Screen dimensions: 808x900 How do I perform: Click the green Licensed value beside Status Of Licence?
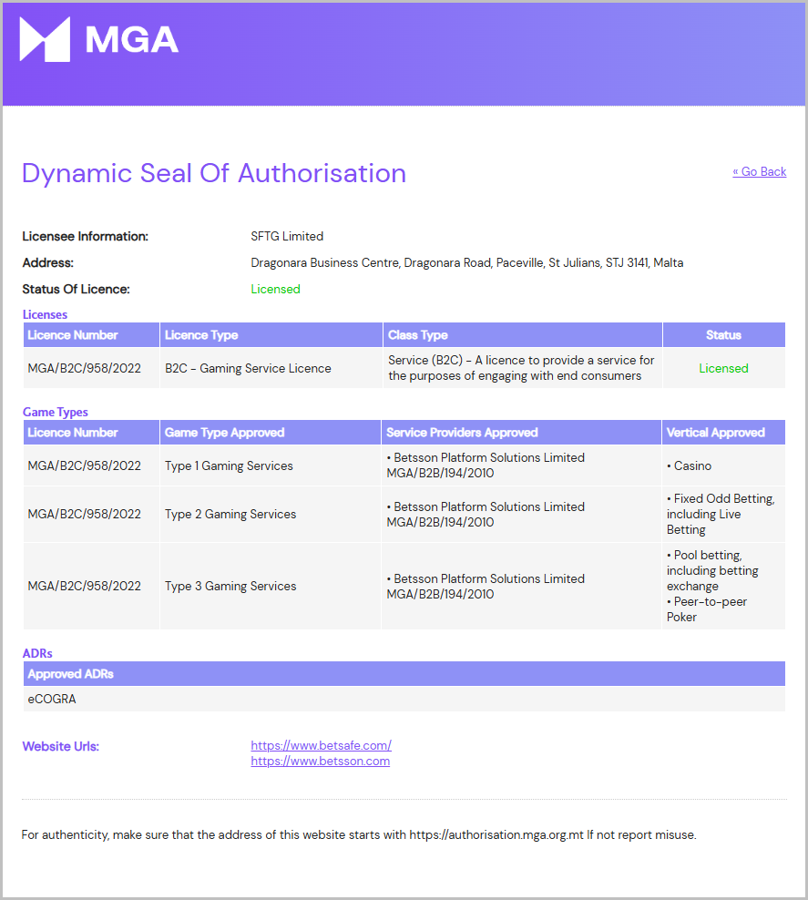pos(275,290)
